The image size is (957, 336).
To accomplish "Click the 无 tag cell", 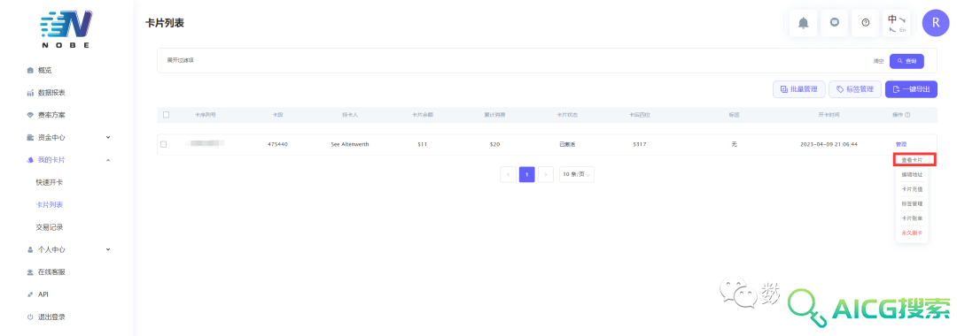I will click(x=735, y=144).
